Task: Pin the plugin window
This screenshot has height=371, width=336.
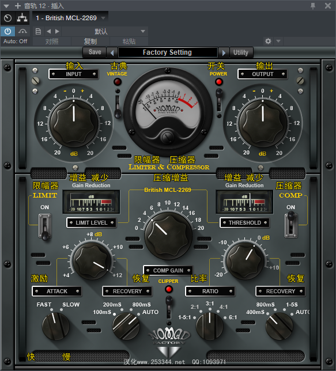Action: (x=313, y=6)
